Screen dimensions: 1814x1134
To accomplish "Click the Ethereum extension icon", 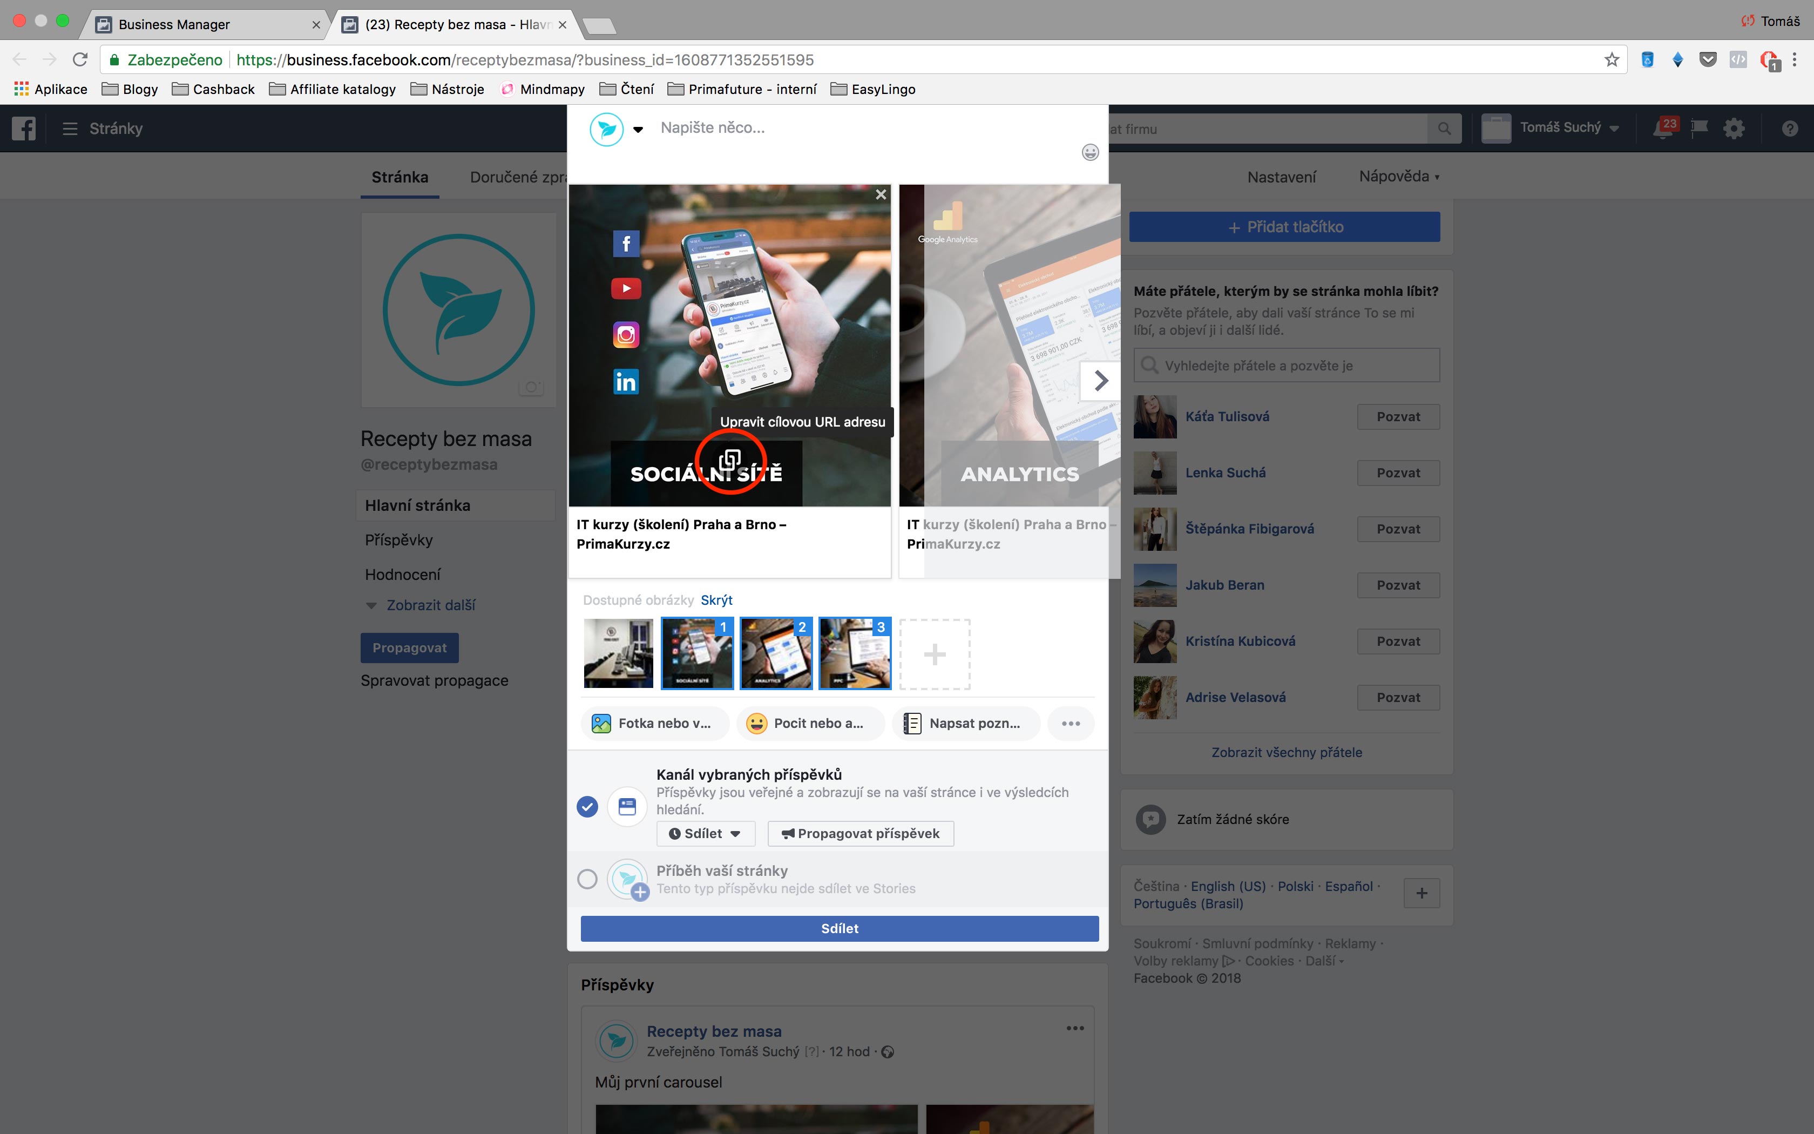I will click(x=1677, y=60).
